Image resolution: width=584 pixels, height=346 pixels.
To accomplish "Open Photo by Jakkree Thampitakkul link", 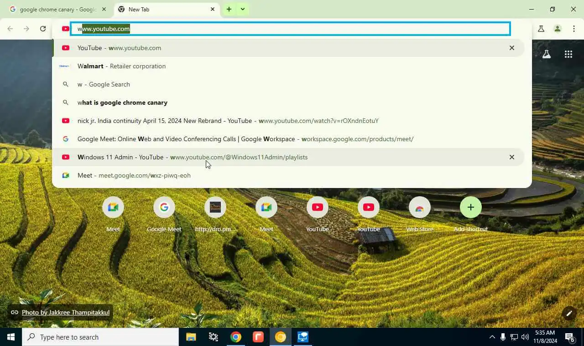I will [66, 312].
